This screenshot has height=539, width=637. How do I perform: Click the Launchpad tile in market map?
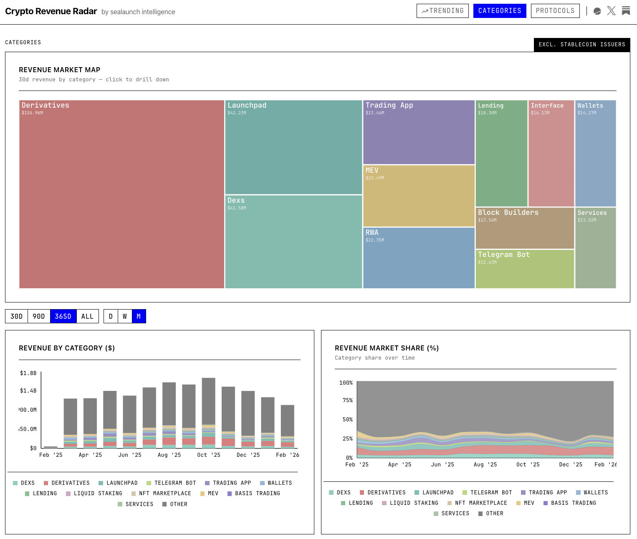293,146
